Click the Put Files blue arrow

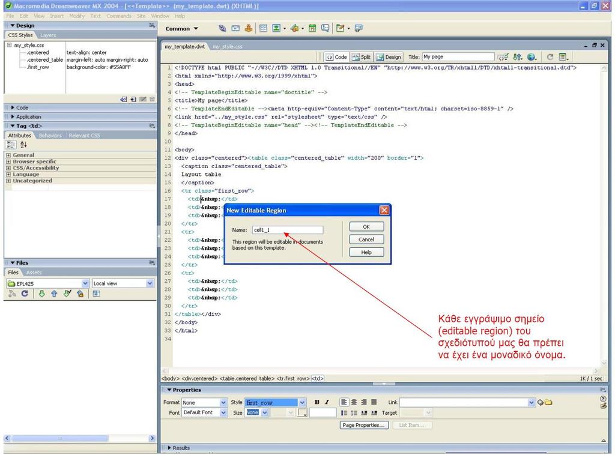click(x=54, y=294)
